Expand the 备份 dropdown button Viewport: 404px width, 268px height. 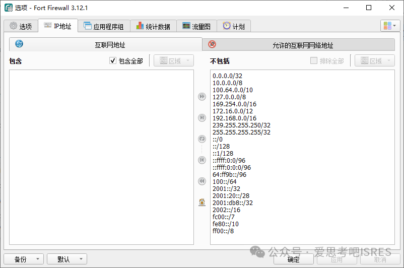tap(24, 259)
